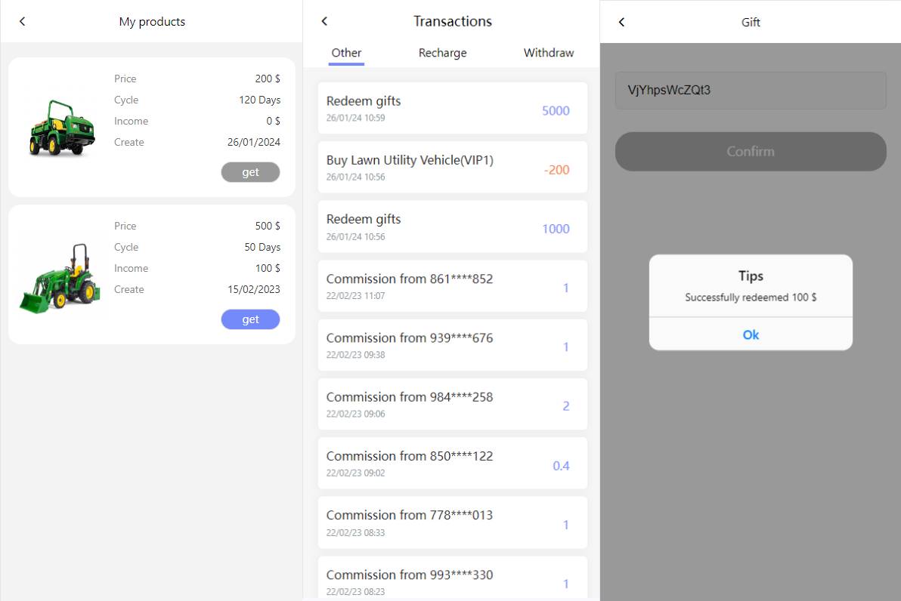Click the gift code input field

point(750,91)
